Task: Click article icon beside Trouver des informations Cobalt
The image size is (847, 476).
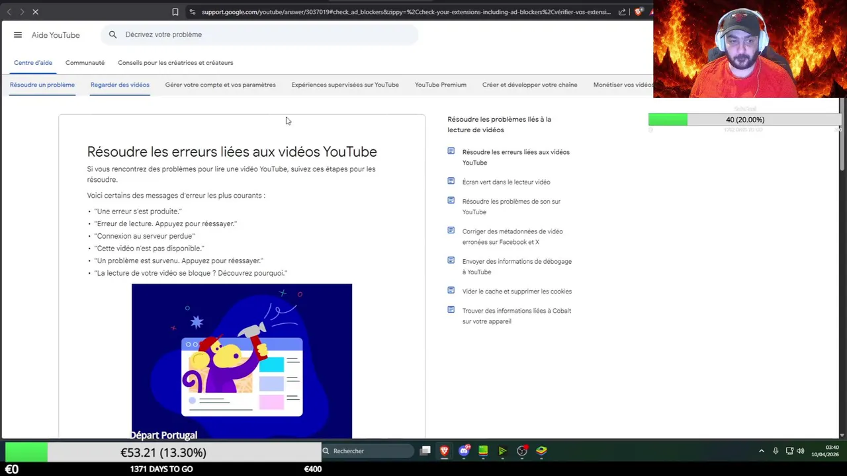Action: [x=451, y=309]
